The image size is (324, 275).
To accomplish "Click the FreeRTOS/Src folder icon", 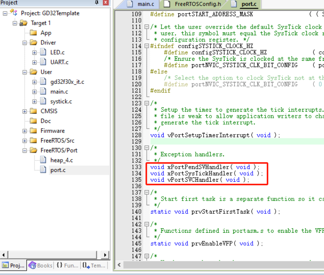I will coord(33,140).
